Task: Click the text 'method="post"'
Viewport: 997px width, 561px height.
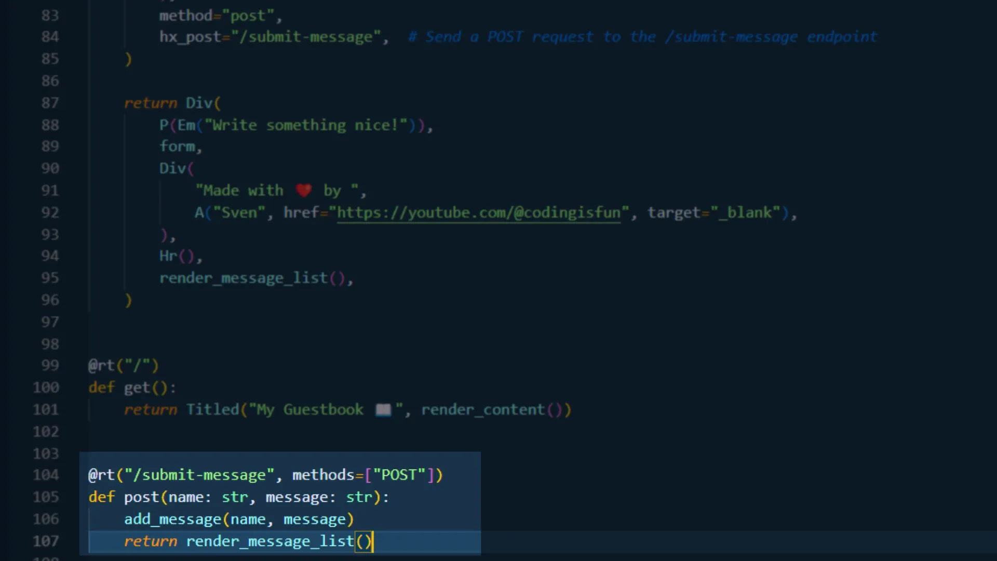Action: 217,16
